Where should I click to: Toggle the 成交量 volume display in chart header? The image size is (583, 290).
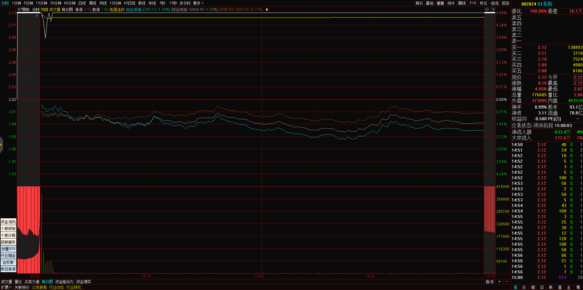coord(55,10)
